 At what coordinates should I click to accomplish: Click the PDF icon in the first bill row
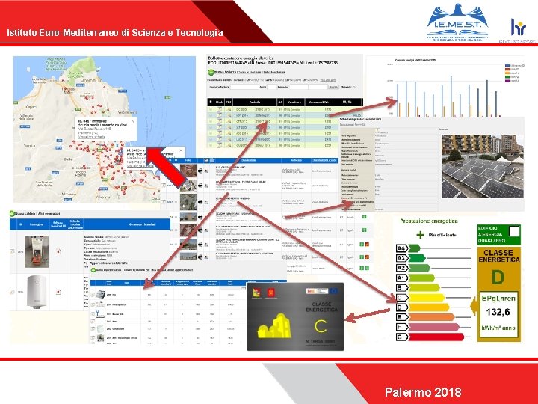click(229, 109)
